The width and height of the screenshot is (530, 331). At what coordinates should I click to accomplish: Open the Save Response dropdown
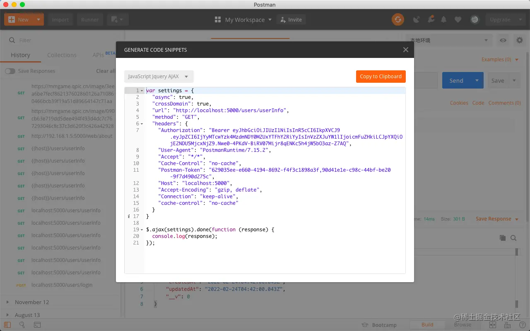click(497, 219)
